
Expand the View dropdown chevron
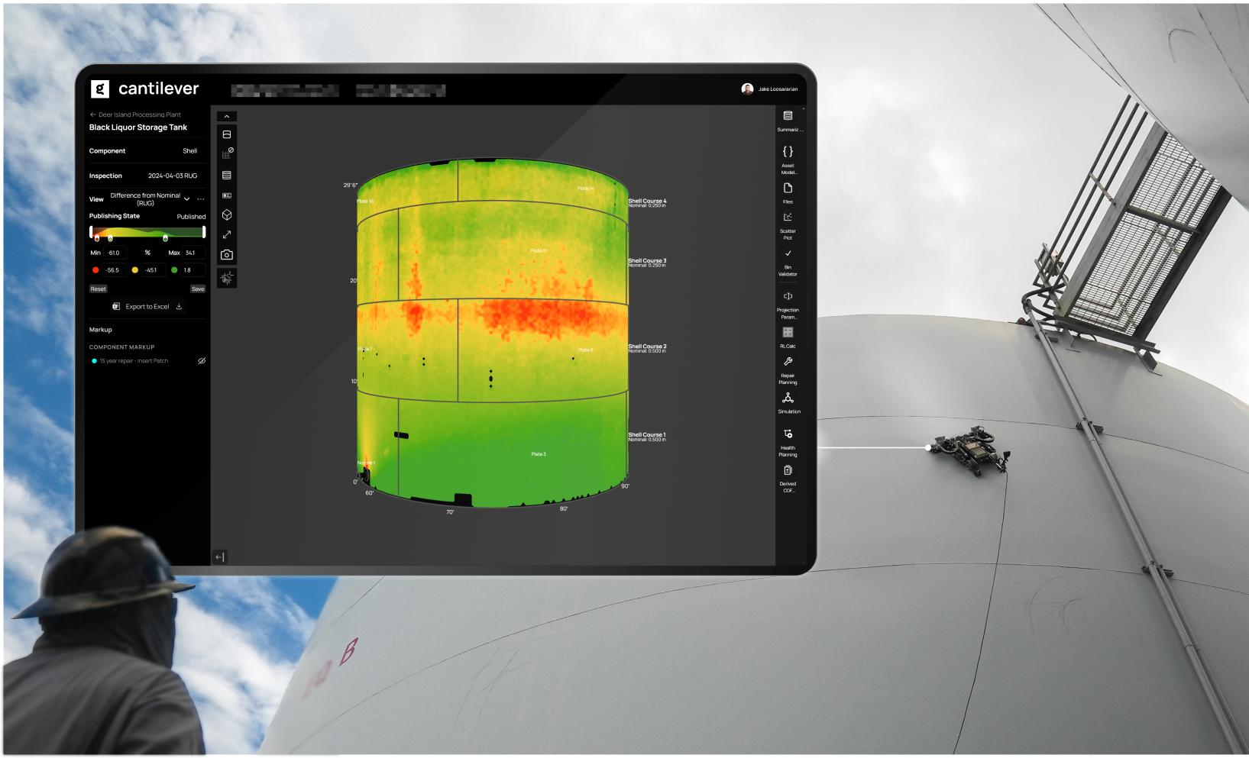[x=187, y=199]
